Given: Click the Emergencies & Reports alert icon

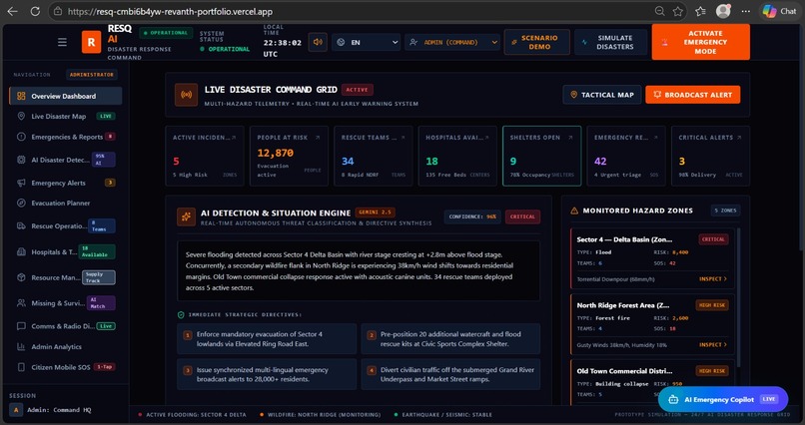Looking at the screenshot, I should [21, 137].
